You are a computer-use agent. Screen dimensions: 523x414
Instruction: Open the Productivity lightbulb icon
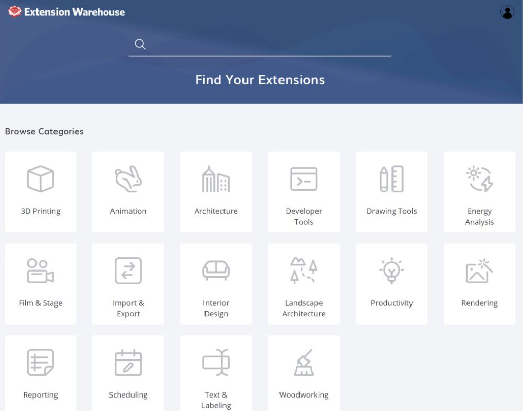coord(391,271)
